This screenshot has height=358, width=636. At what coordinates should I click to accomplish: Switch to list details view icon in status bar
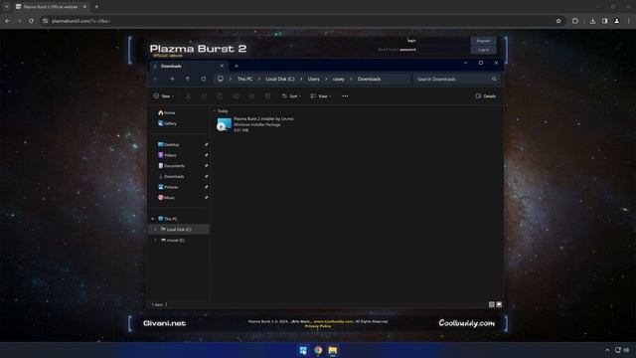tap(491, 304)
